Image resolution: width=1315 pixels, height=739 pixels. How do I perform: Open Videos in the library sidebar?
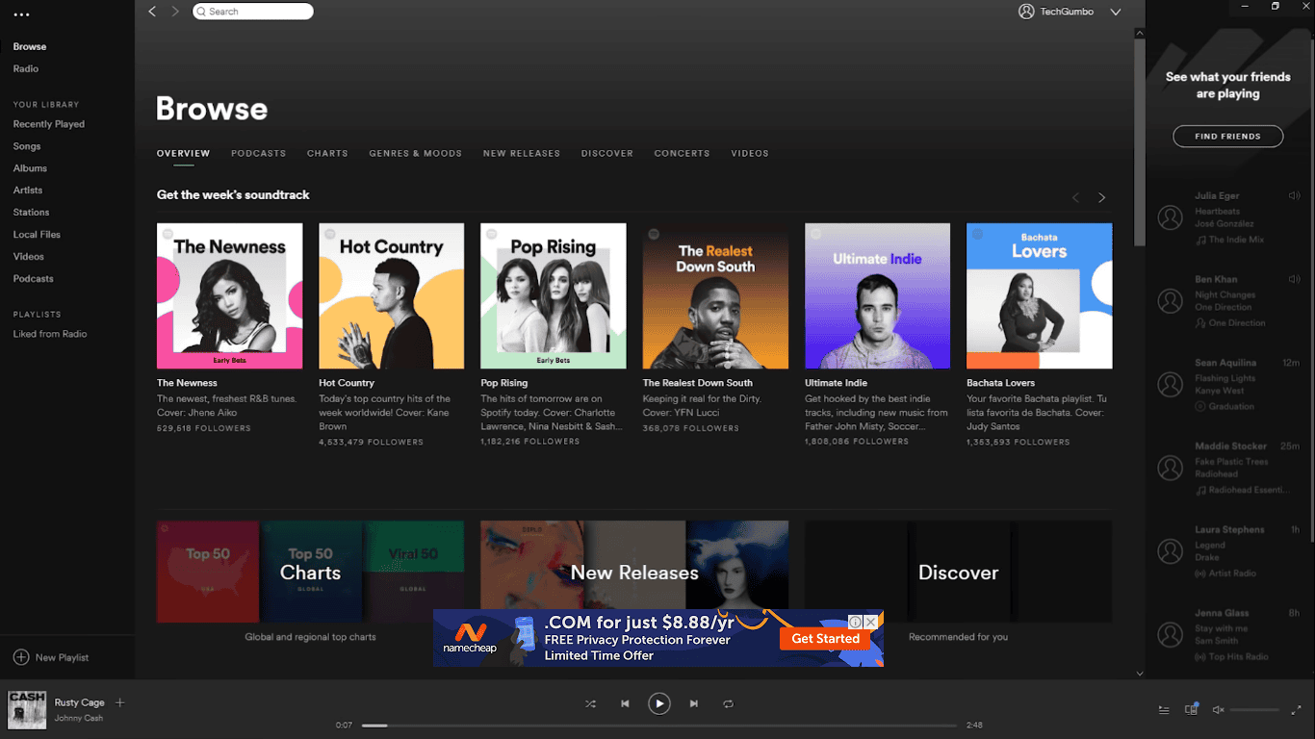click(x=29, y=257)
